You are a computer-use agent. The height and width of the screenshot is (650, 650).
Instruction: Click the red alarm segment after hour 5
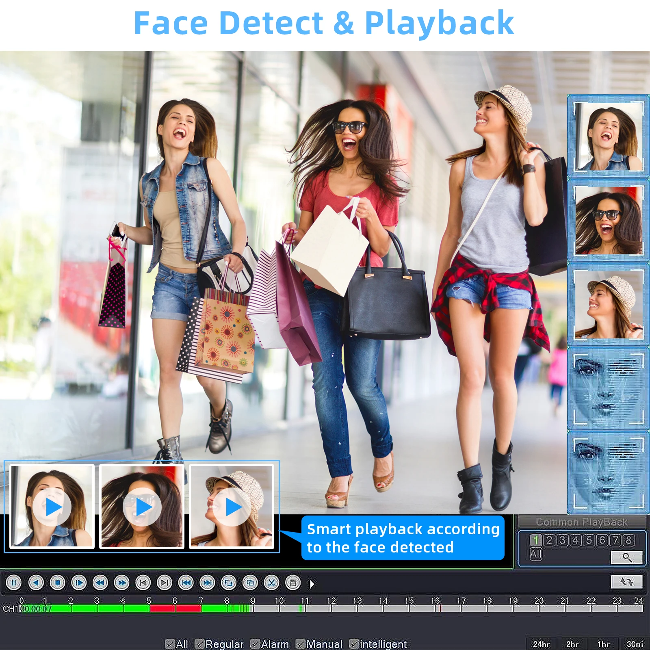pyautogui.click(x=162, y=609)
